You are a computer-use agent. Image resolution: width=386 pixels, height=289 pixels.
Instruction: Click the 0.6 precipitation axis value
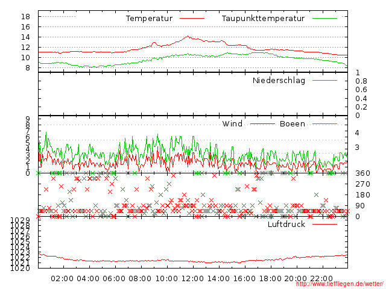coord(361,90)
